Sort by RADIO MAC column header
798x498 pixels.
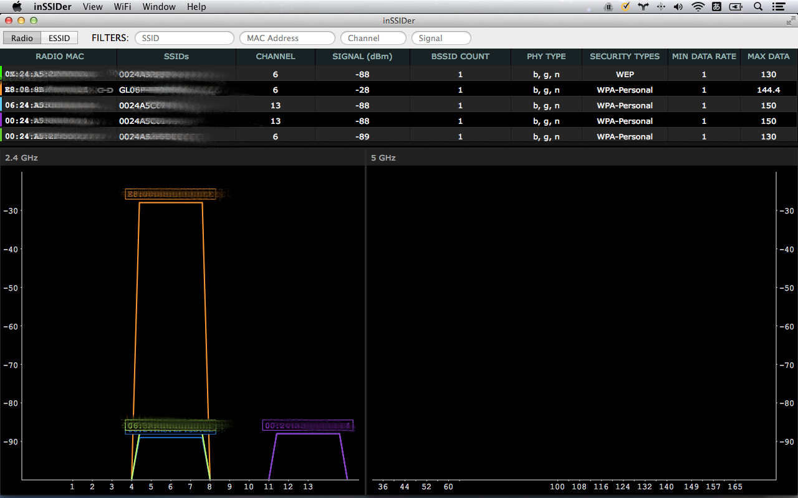tap(60, 56)
